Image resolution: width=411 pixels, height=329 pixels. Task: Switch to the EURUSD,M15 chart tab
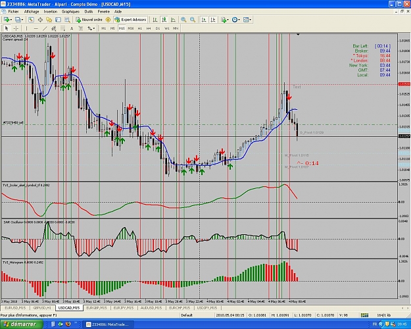click(15, 308)
